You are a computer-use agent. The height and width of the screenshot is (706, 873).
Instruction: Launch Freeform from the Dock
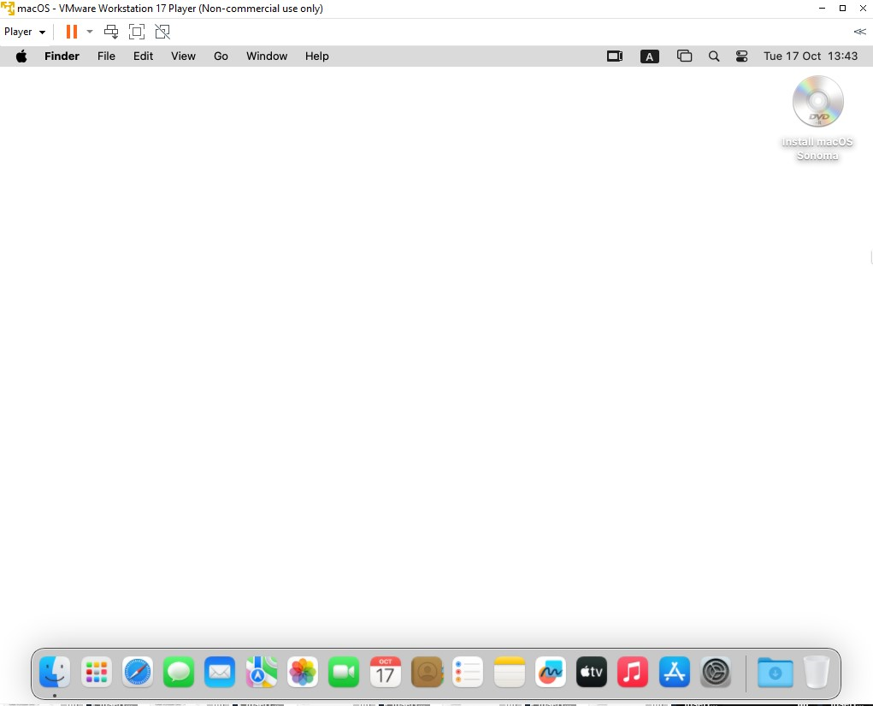tap(551, 673)
